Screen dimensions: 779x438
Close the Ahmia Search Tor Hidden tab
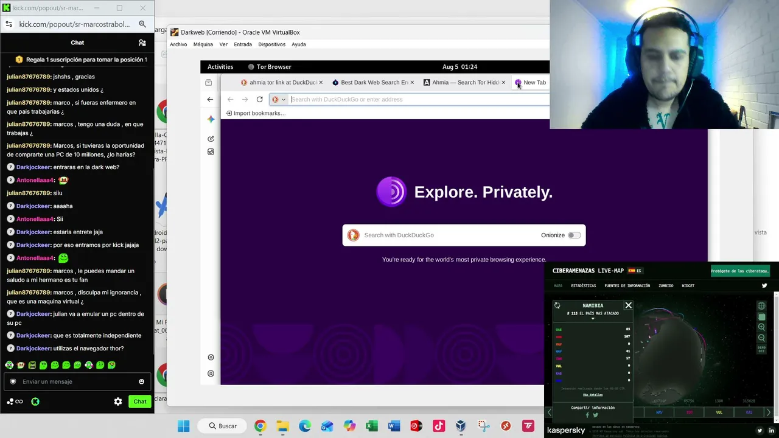[503, 82]
